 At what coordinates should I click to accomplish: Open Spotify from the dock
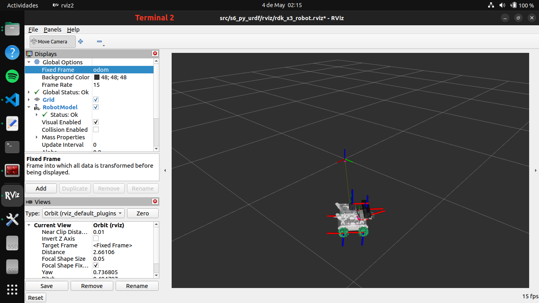tap(12, 76)
